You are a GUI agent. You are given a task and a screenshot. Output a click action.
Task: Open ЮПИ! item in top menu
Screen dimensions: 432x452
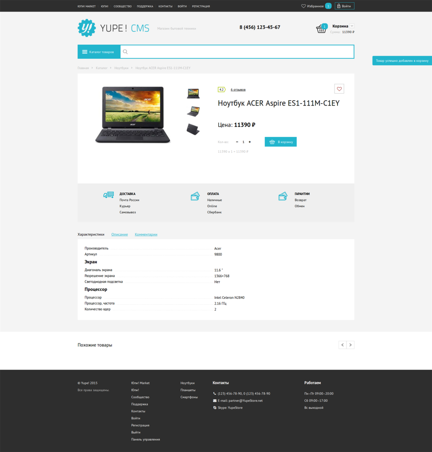tap(104, 6)
